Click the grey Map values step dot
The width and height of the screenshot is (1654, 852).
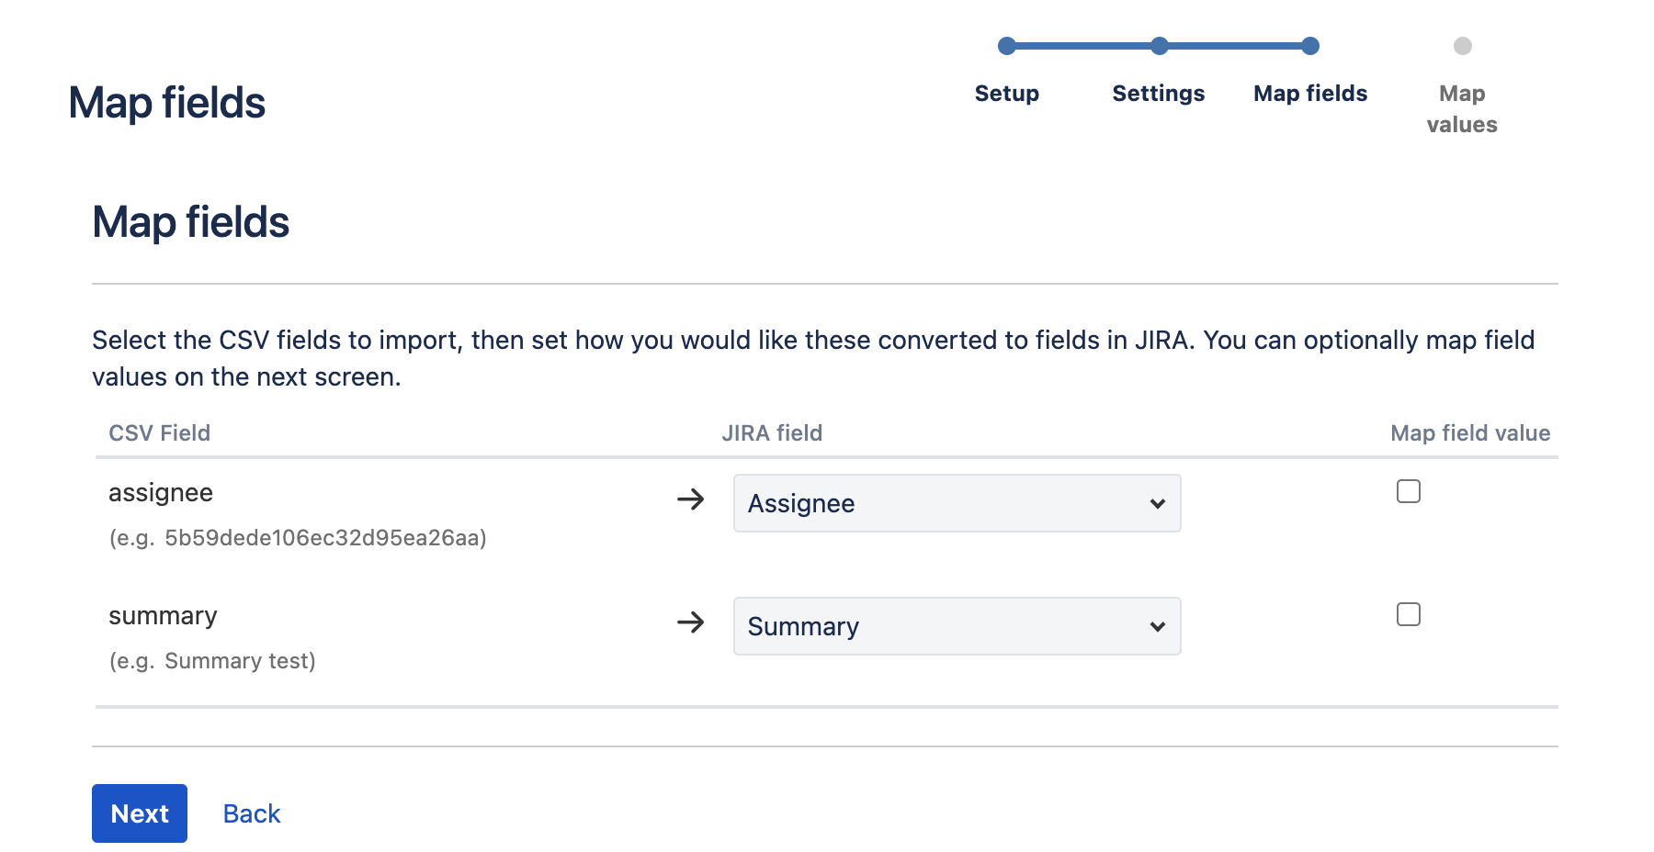[x=1462, y=46]
